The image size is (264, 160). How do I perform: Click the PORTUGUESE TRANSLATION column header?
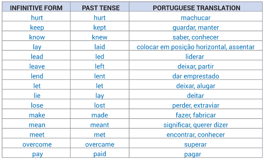pyautogui.click(x=196, y=8)
